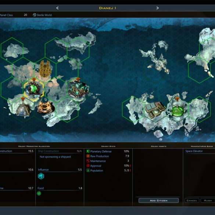Select the solar panel colony building
215x215 pixels.
click(x=155, y=110)
